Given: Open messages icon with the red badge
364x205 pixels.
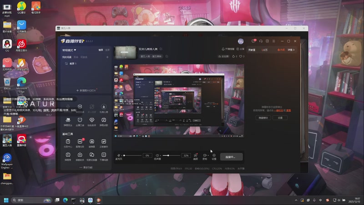Looking at the screenshot, I should pos(254,41).
